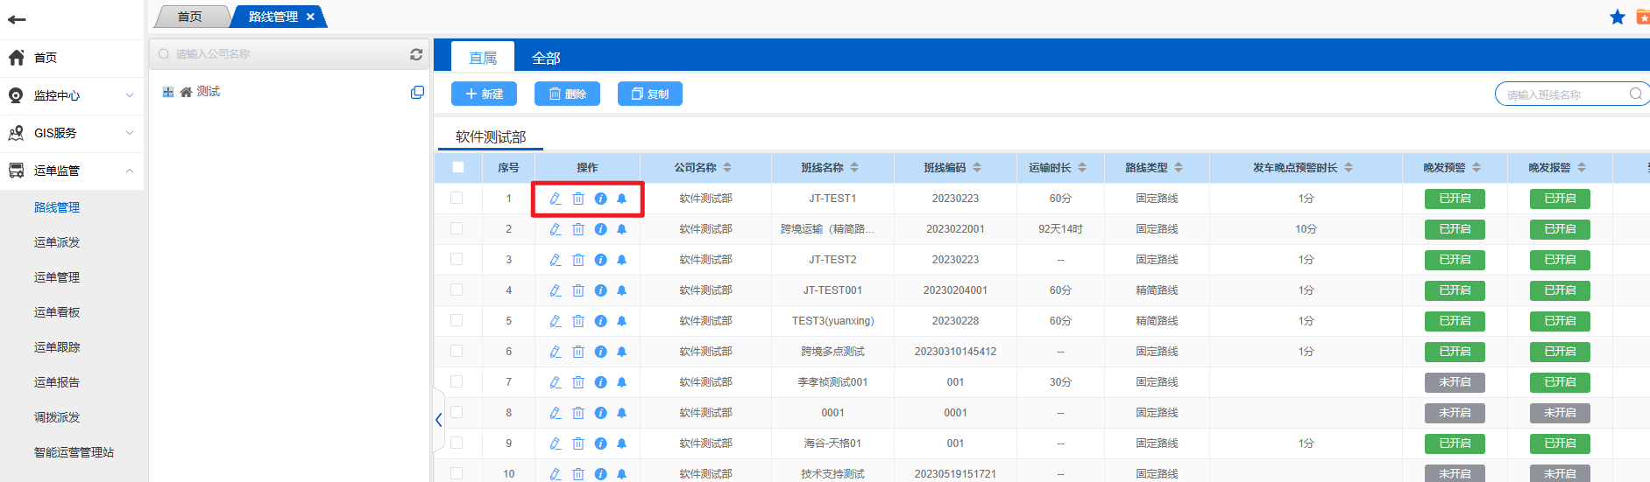Check the checkbox for row 3
This screenshot has width=1650, height=482.
coord(457,259)
